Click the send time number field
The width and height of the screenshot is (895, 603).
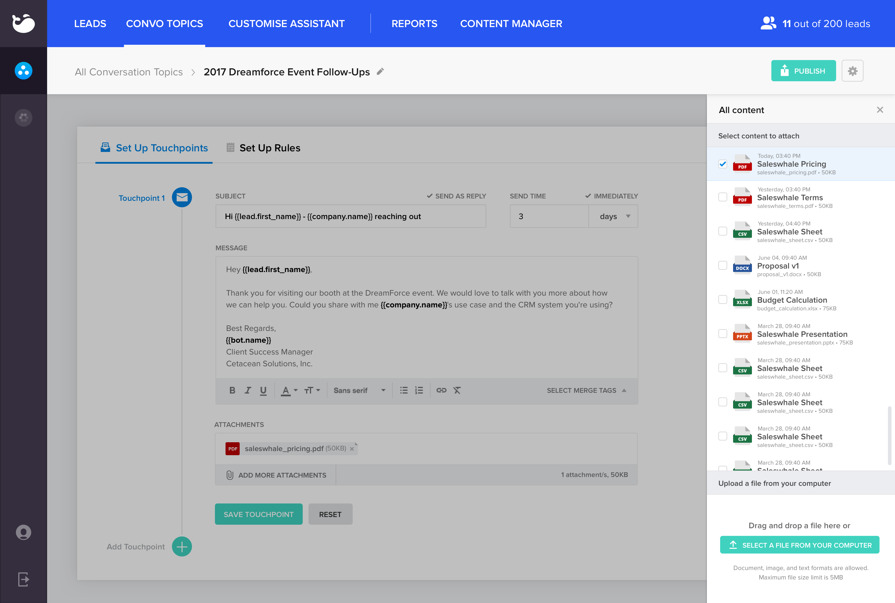coord(549,216)
